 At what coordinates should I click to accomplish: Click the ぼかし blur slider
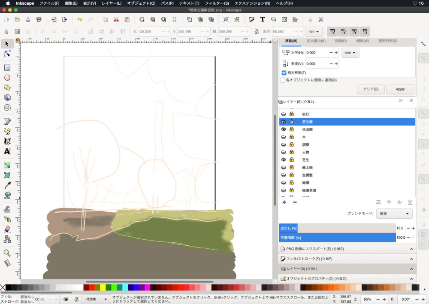click(337, 228)
